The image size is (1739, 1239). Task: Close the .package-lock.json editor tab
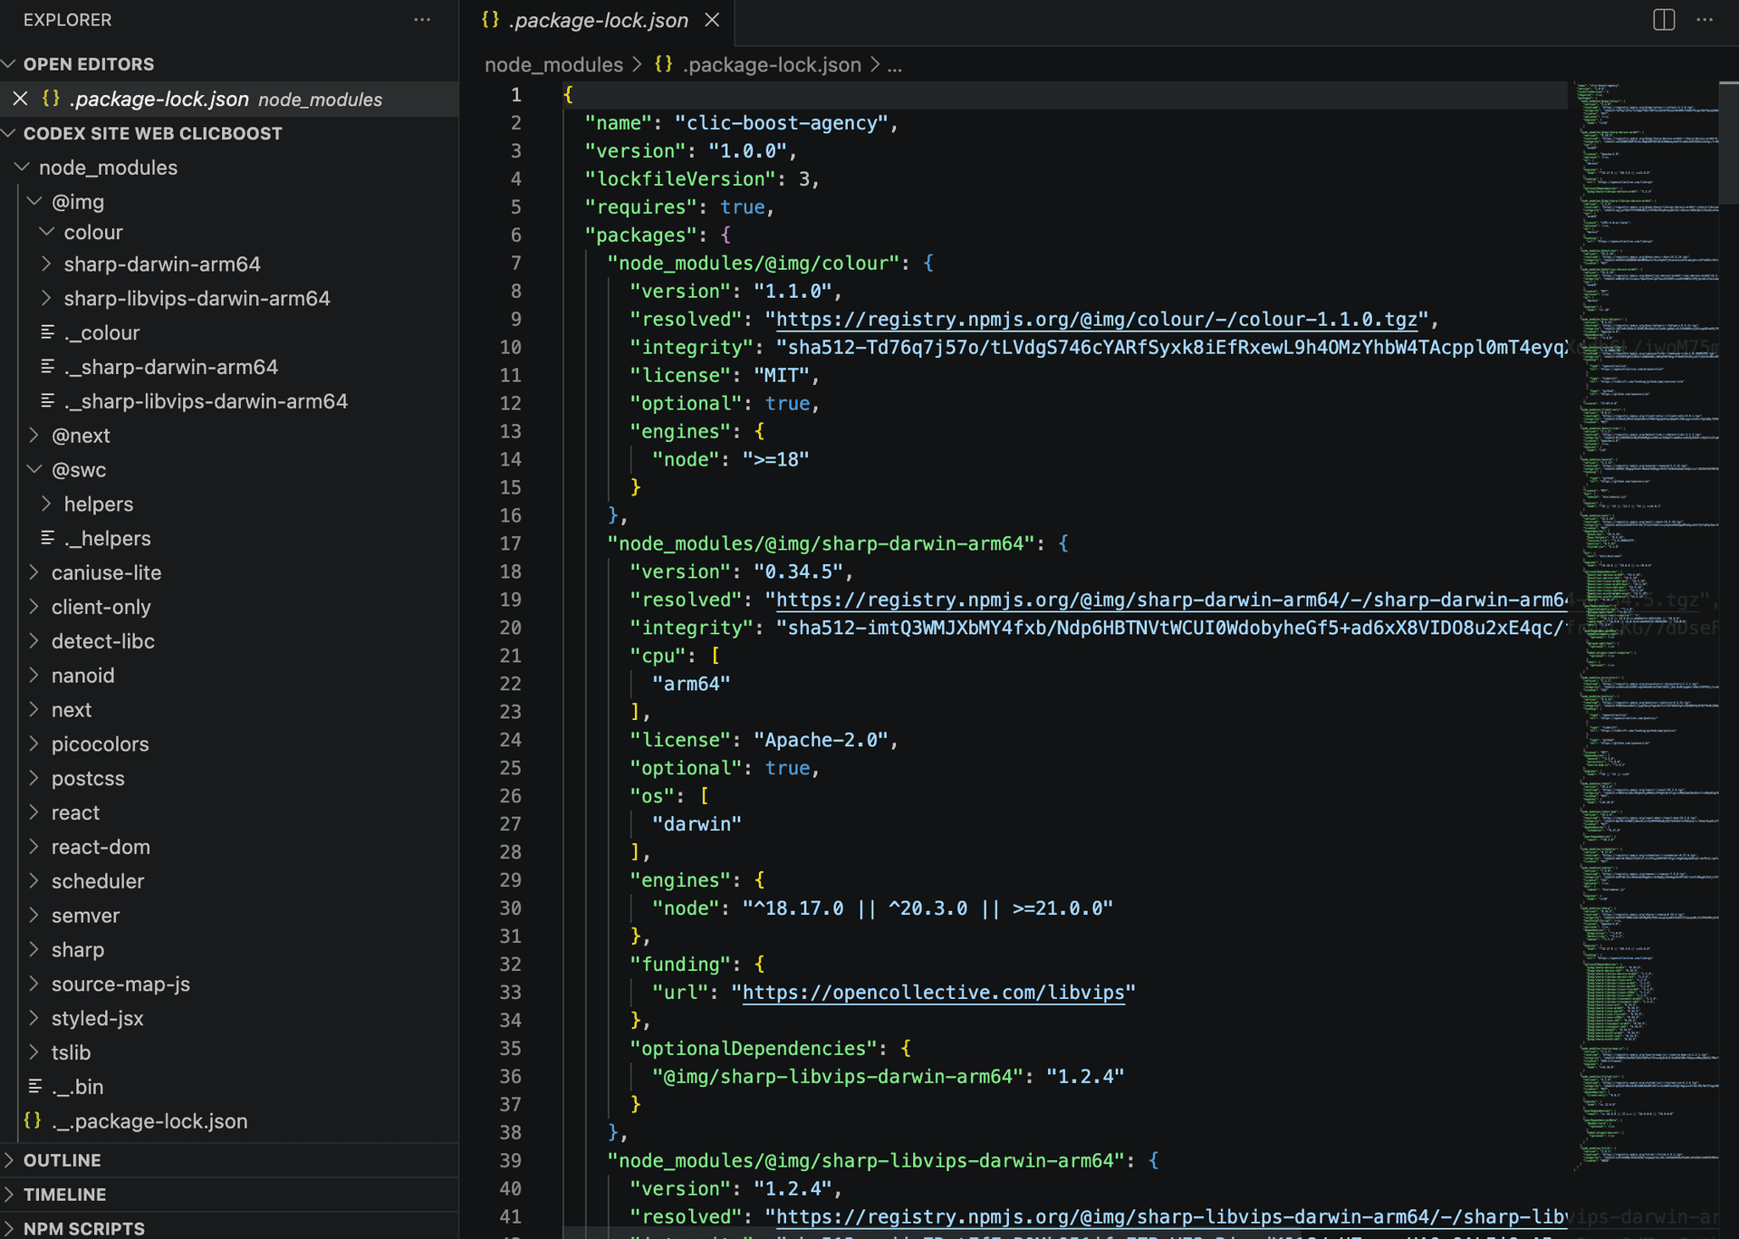pyautogui.click(x=712, y=20)
